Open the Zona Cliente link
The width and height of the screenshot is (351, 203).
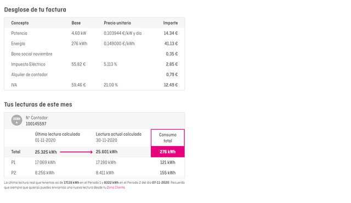click(x=116, y=188)
